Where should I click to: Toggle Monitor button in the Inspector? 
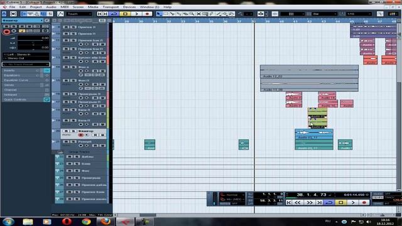pyautogui.click(x=14, y=31)
